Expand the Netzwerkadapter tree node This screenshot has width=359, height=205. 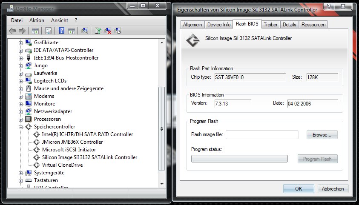[x=20, y=112]
